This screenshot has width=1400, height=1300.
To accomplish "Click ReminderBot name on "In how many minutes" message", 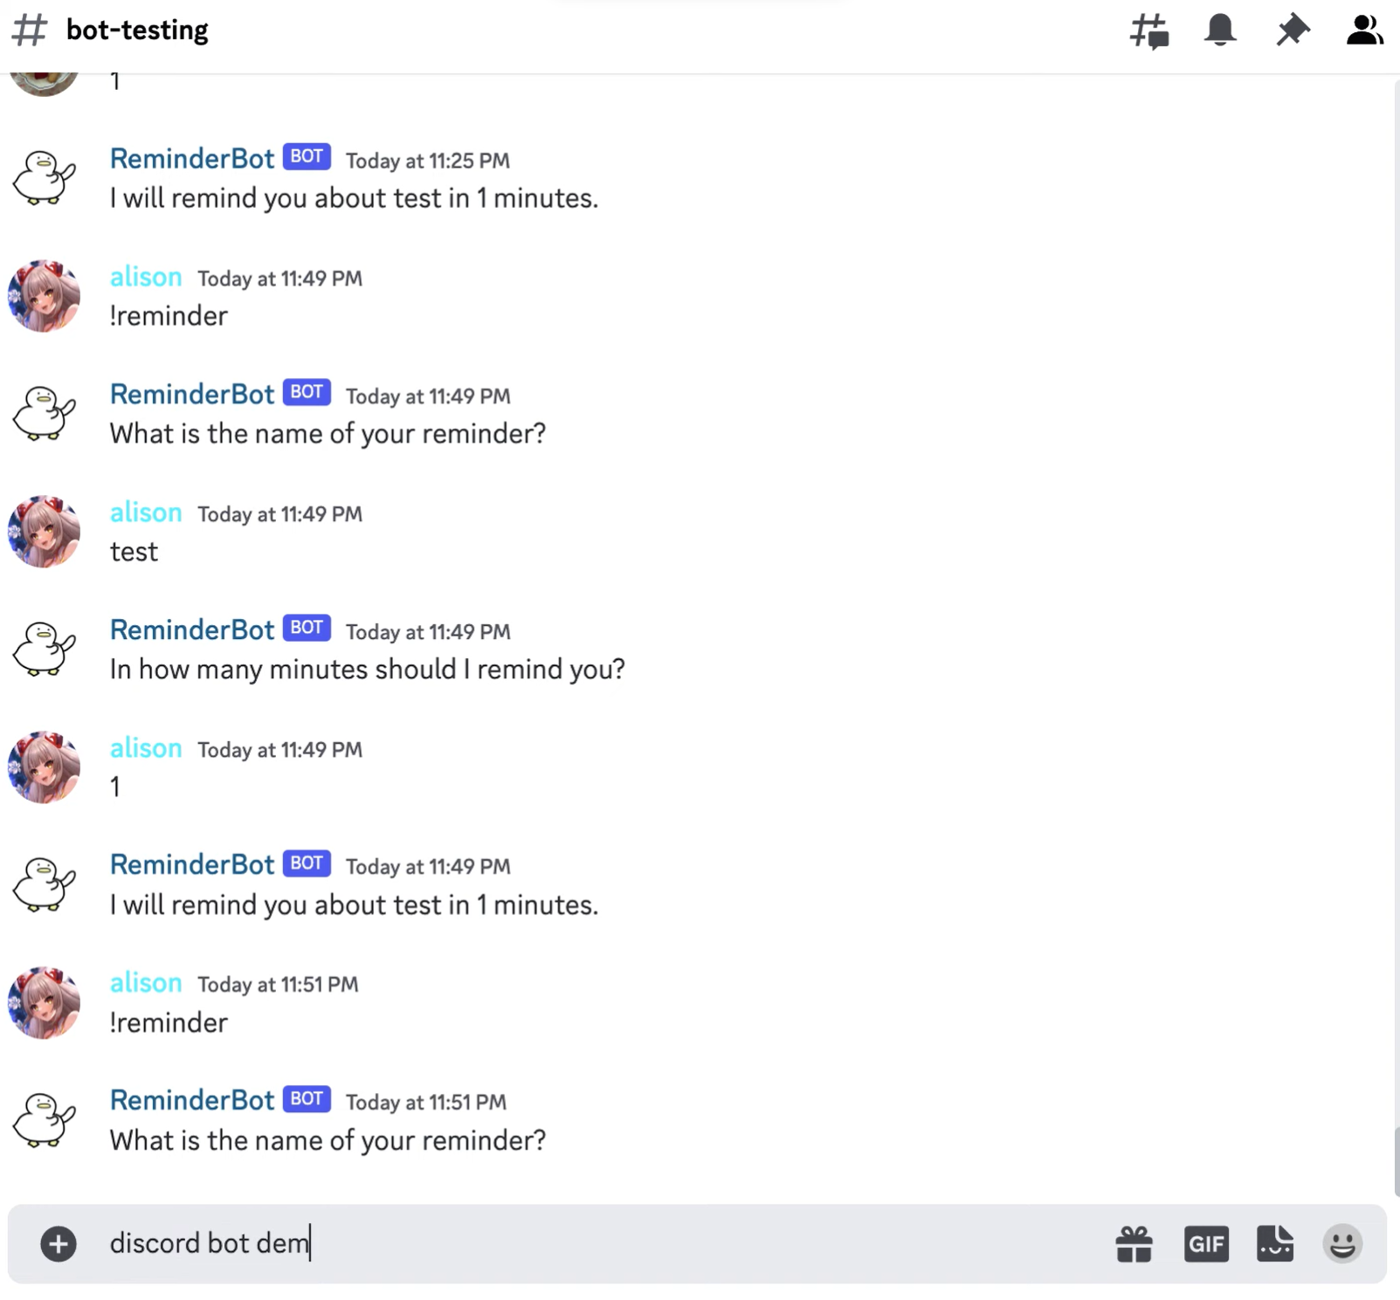I will click(192, 629).
